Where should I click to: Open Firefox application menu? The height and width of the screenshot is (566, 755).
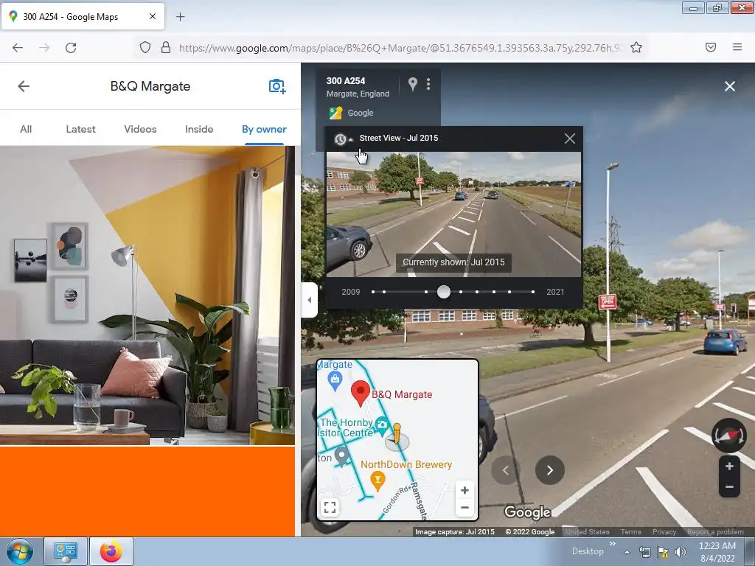click(737, 47)
